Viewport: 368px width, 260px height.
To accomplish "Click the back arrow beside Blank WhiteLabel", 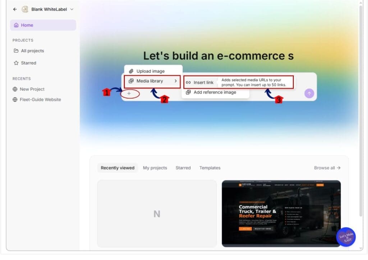I will click(x=15, y=9).
